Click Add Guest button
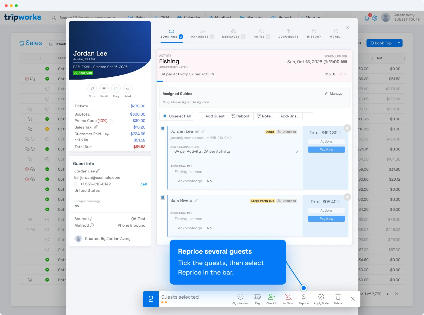Image resolution: width=424 pixels, height=315 pixels. (x=213, y=116)
